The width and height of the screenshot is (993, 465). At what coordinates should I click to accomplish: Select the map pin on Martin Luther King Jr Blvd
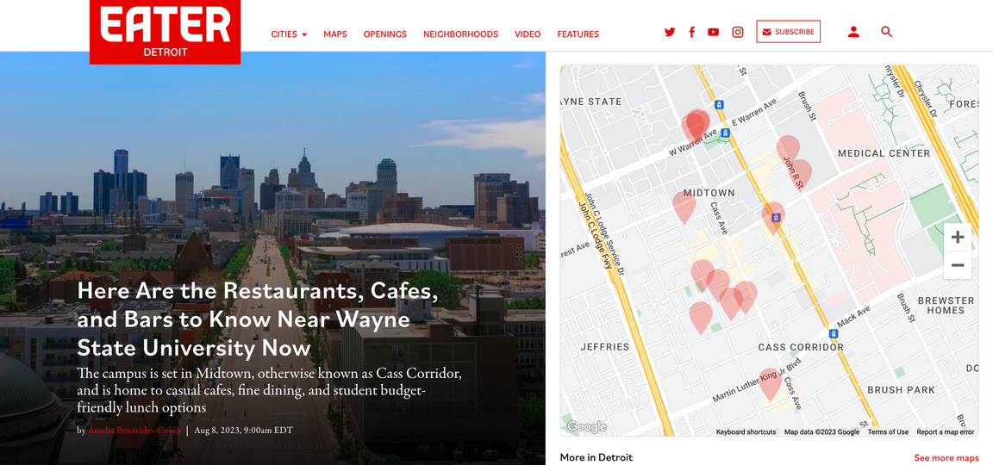(770, 383)
